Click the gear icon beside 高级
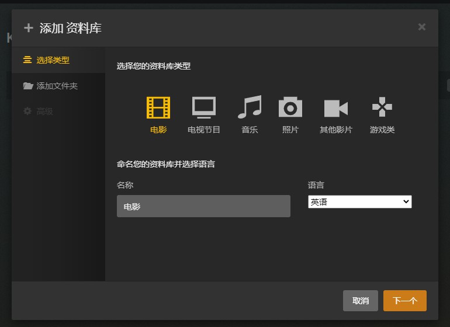This screenshot has height=327, width=450. (x=27, y=111)
